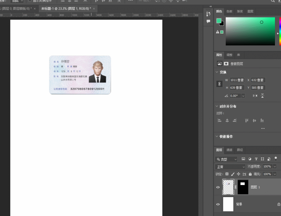Click the gamut warning triangle icon
Screen dimensions: 281x216
217,32
